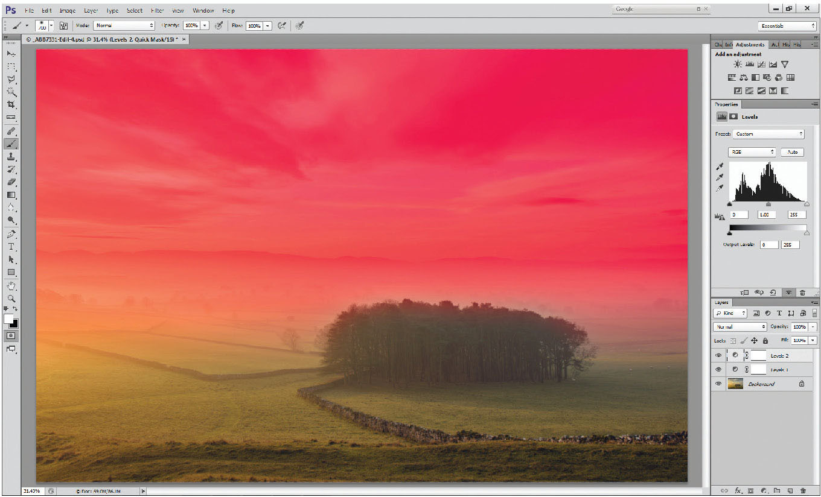Select the Pen tool
The height and width of the screenshot is (497, 821).
11,234
